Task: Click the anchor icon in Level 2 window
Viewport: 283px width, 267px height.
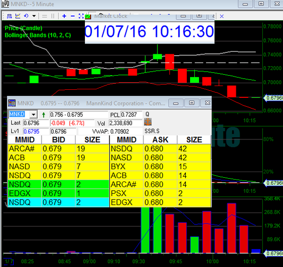Action: point(147,122)
